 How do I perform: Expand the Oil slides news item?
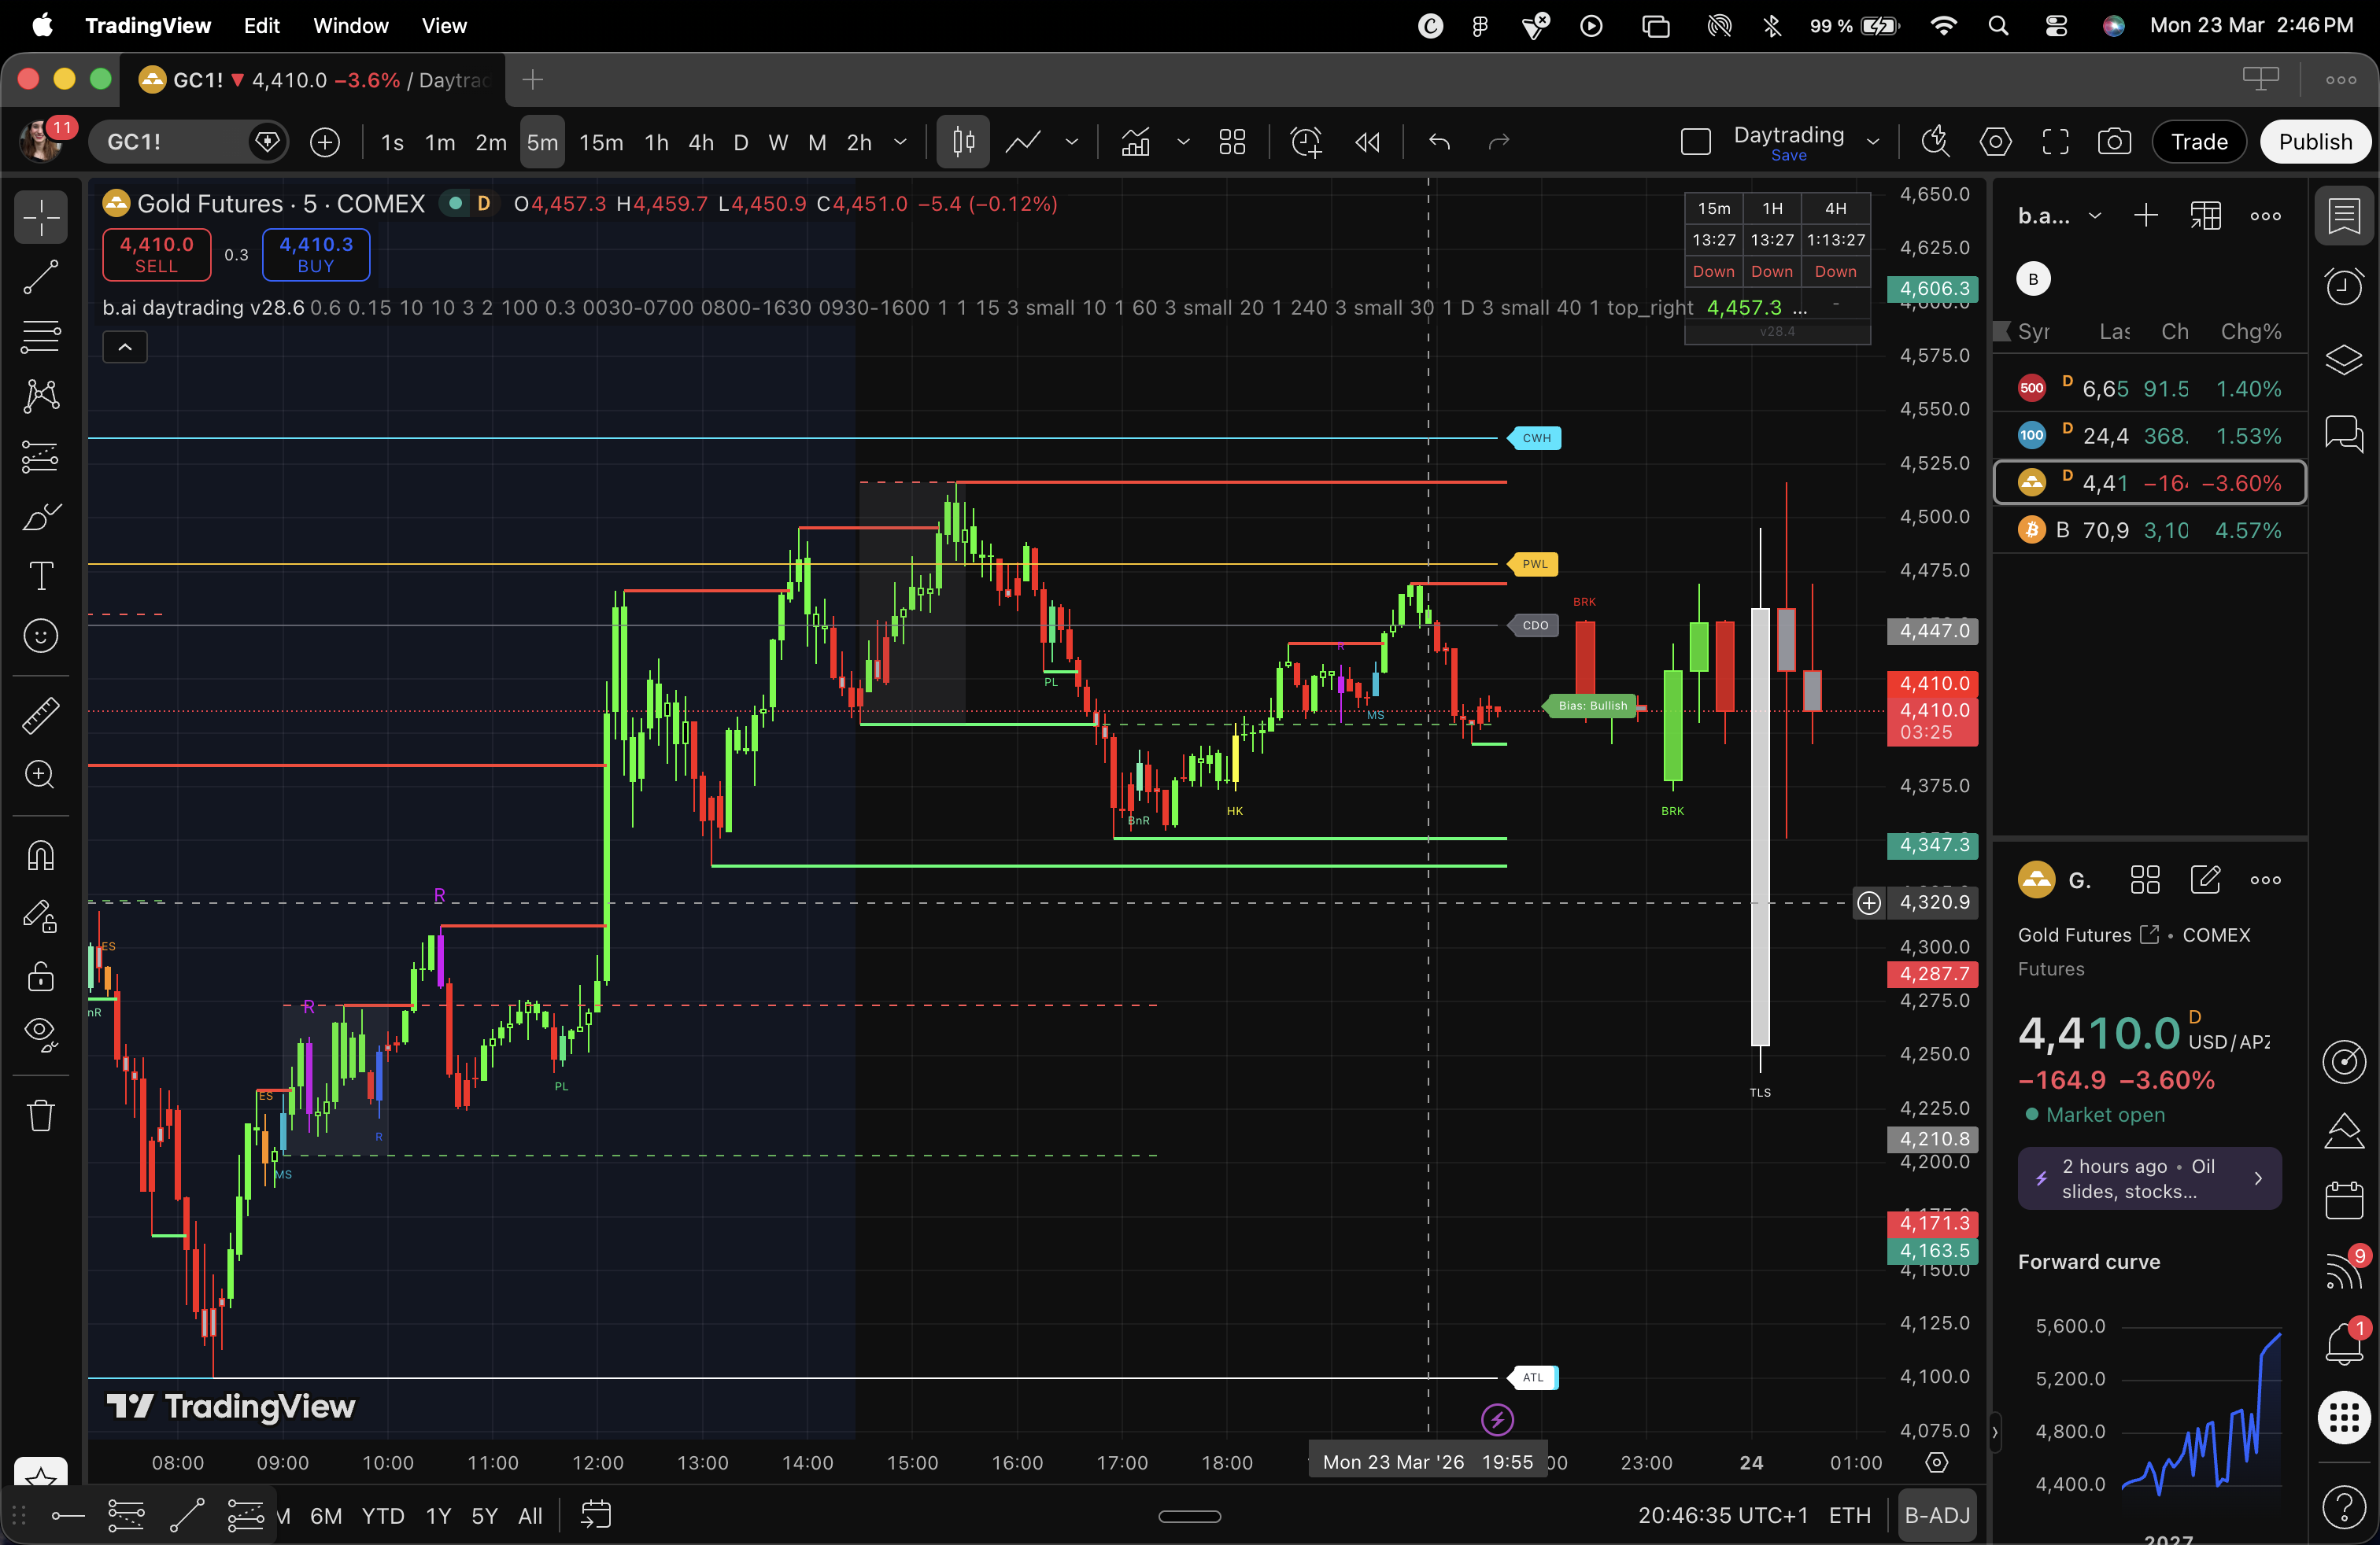pyautogui.click(x=2149, y=1178)
